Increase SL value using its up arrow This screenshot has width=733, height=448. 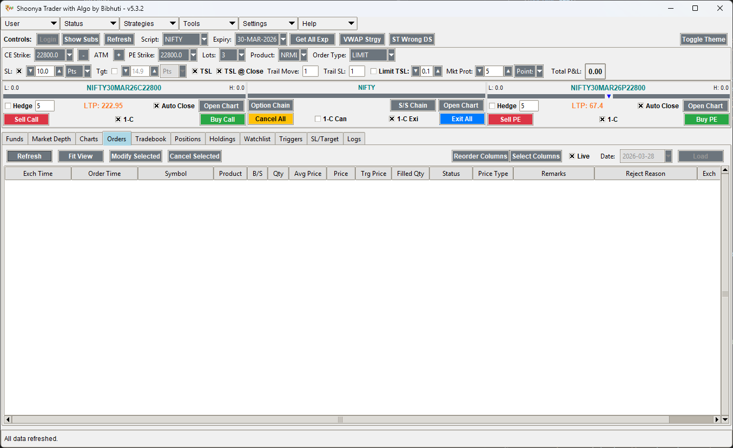coord(60,71)
